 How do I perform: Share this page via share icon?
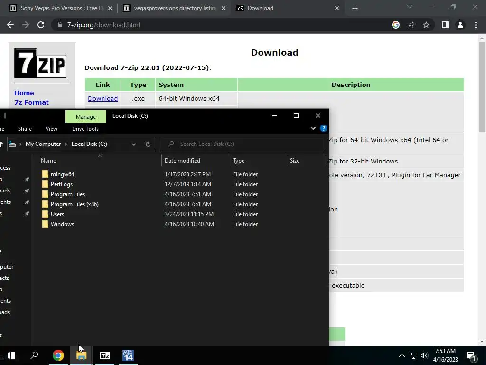(x=411, y=25)
